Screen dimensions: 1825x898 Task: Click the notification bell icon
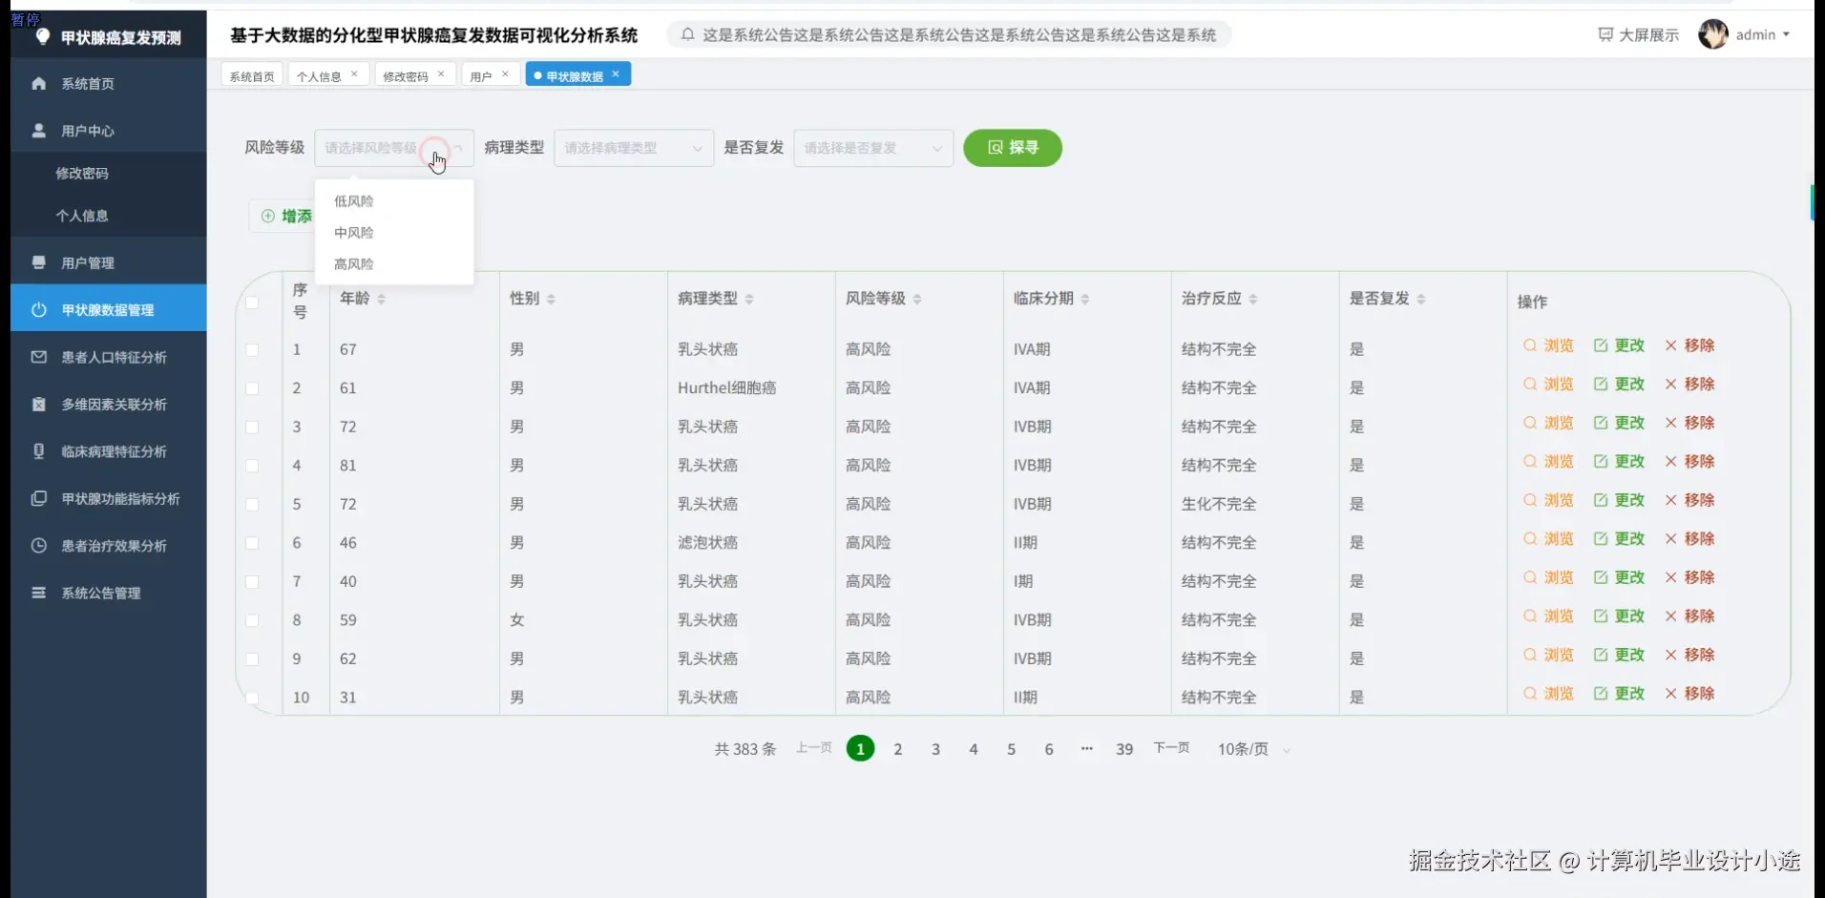tap(689, 34)
